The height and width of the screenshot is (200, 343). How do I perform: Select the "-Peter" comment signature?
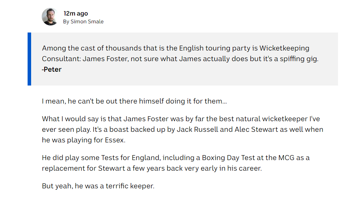(x=52, y=69)
